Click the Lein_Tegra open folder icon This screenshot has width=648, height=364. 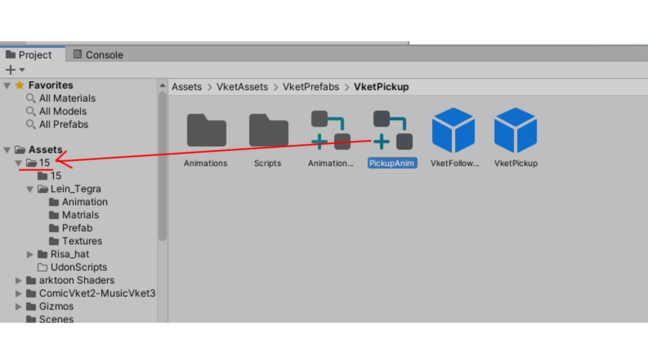point(43,189)
